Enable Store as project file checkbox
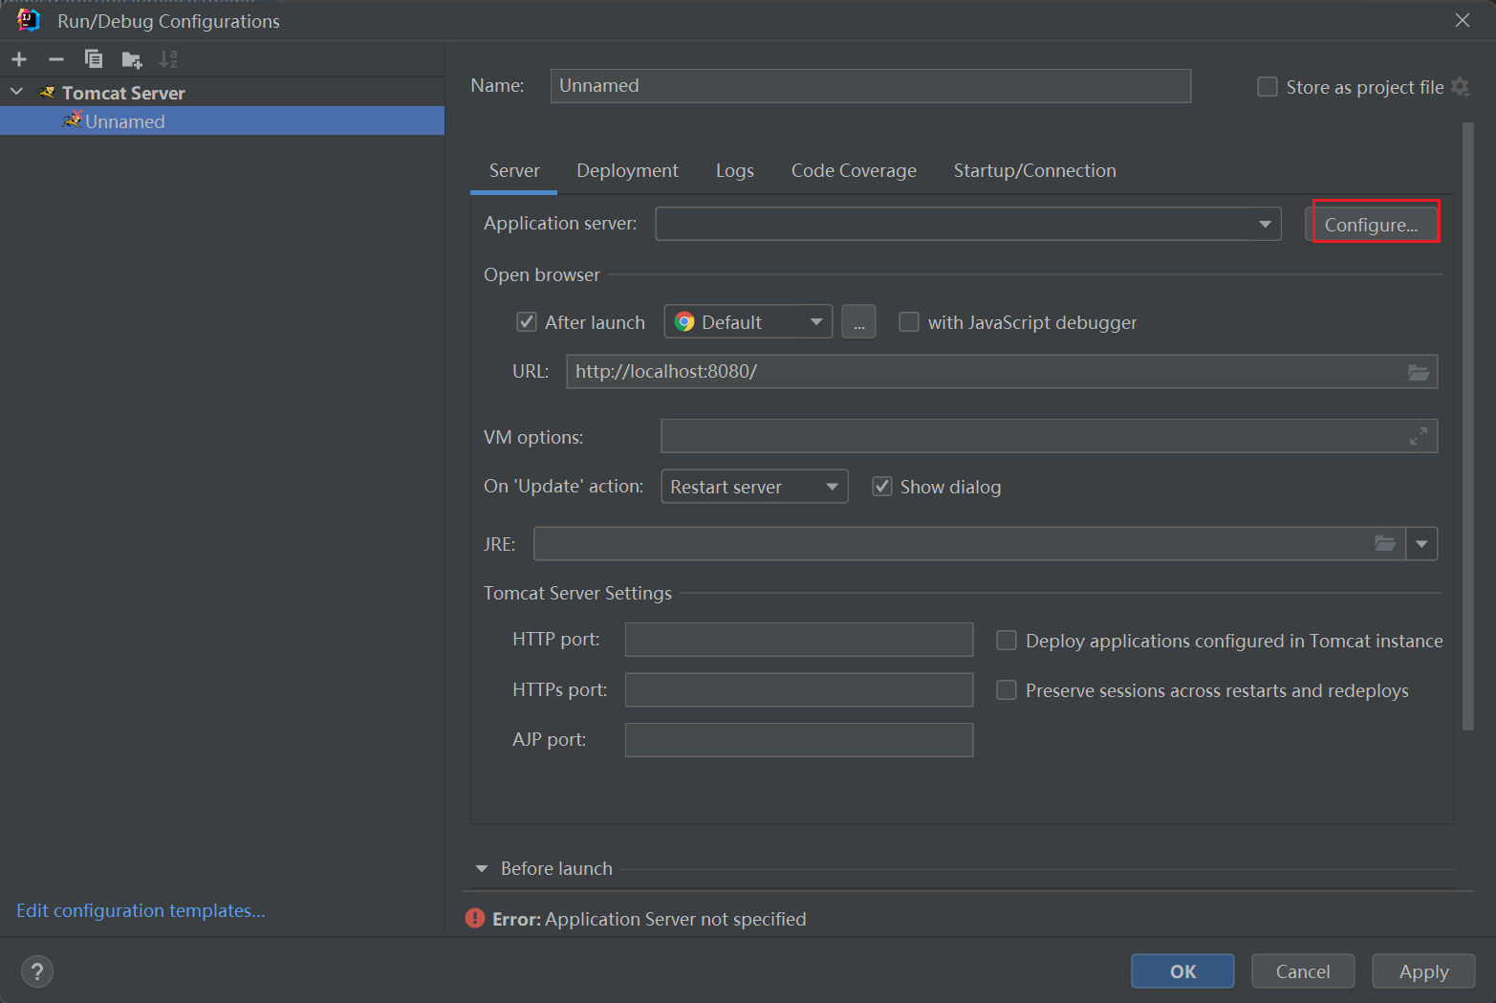The image size is (1496, 1003). pos(1268,87)
